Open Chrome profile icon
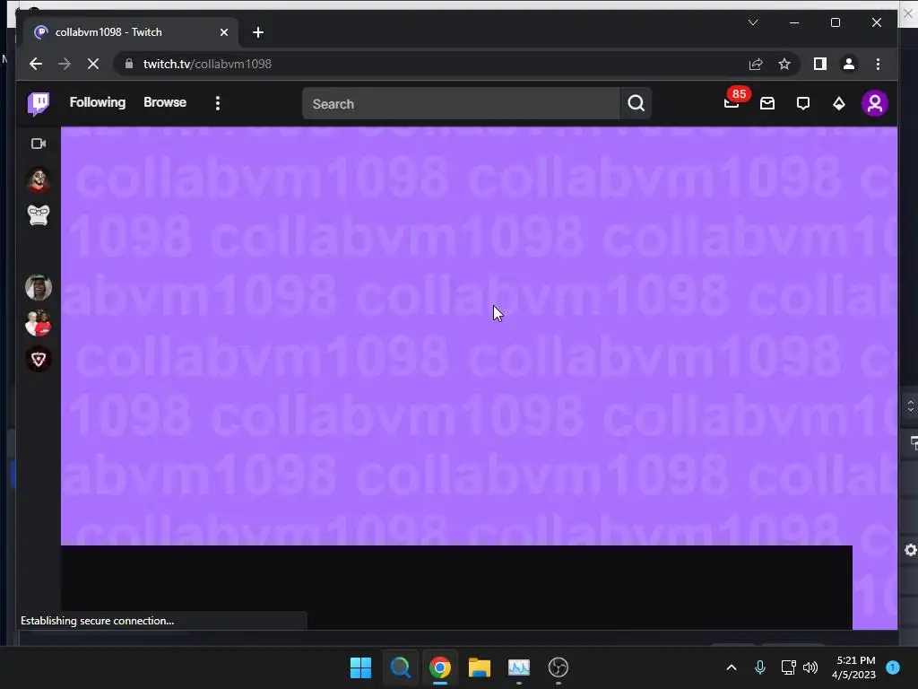The width and height of the screenshot is (918, 689). pyautogui.click(x=849, y=64)
